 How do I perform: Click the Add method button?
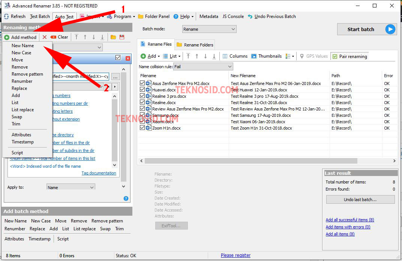[x=21, y=37]
